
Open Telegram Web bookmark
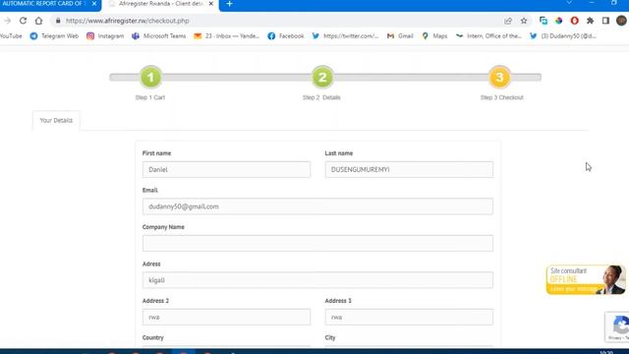point(54,36)
